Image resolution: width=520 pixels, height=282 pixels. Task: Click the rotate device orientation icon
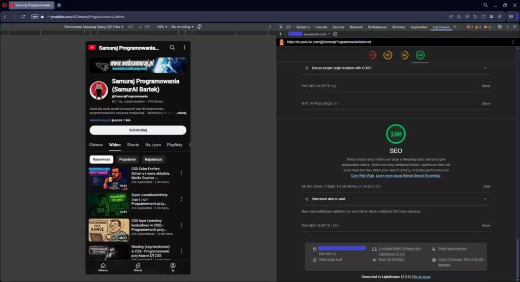[199, 26]
